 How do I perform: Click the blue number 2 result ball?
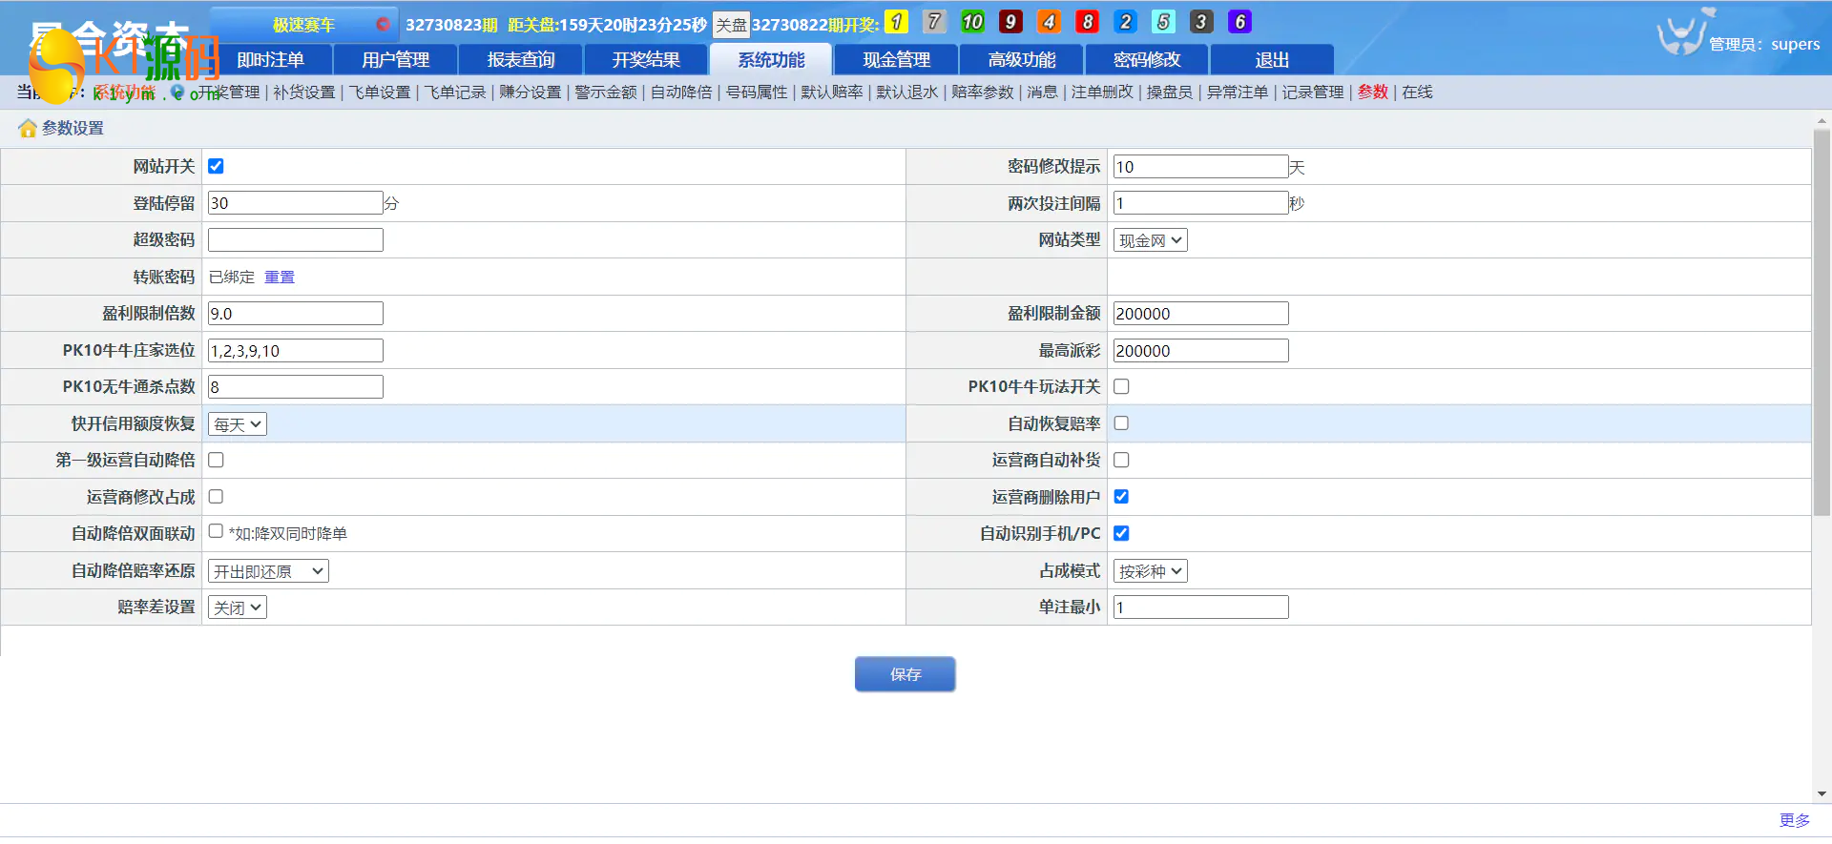tap(1125, 22)
